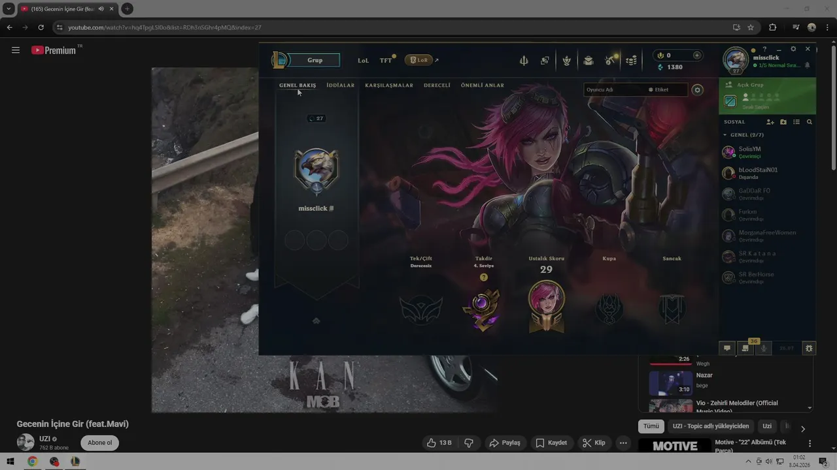Switch to the ÖNEMLİ ANLAR tab
Image resolution: width=837 pixels, height=470 pixels.
483,86
